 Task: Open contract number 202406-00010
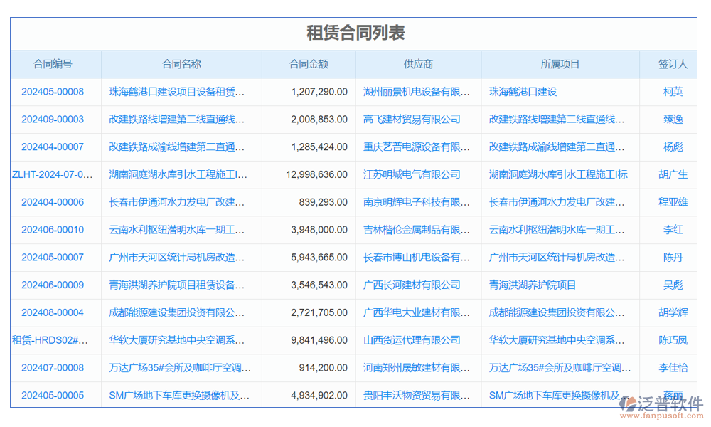tap(53, 230)
